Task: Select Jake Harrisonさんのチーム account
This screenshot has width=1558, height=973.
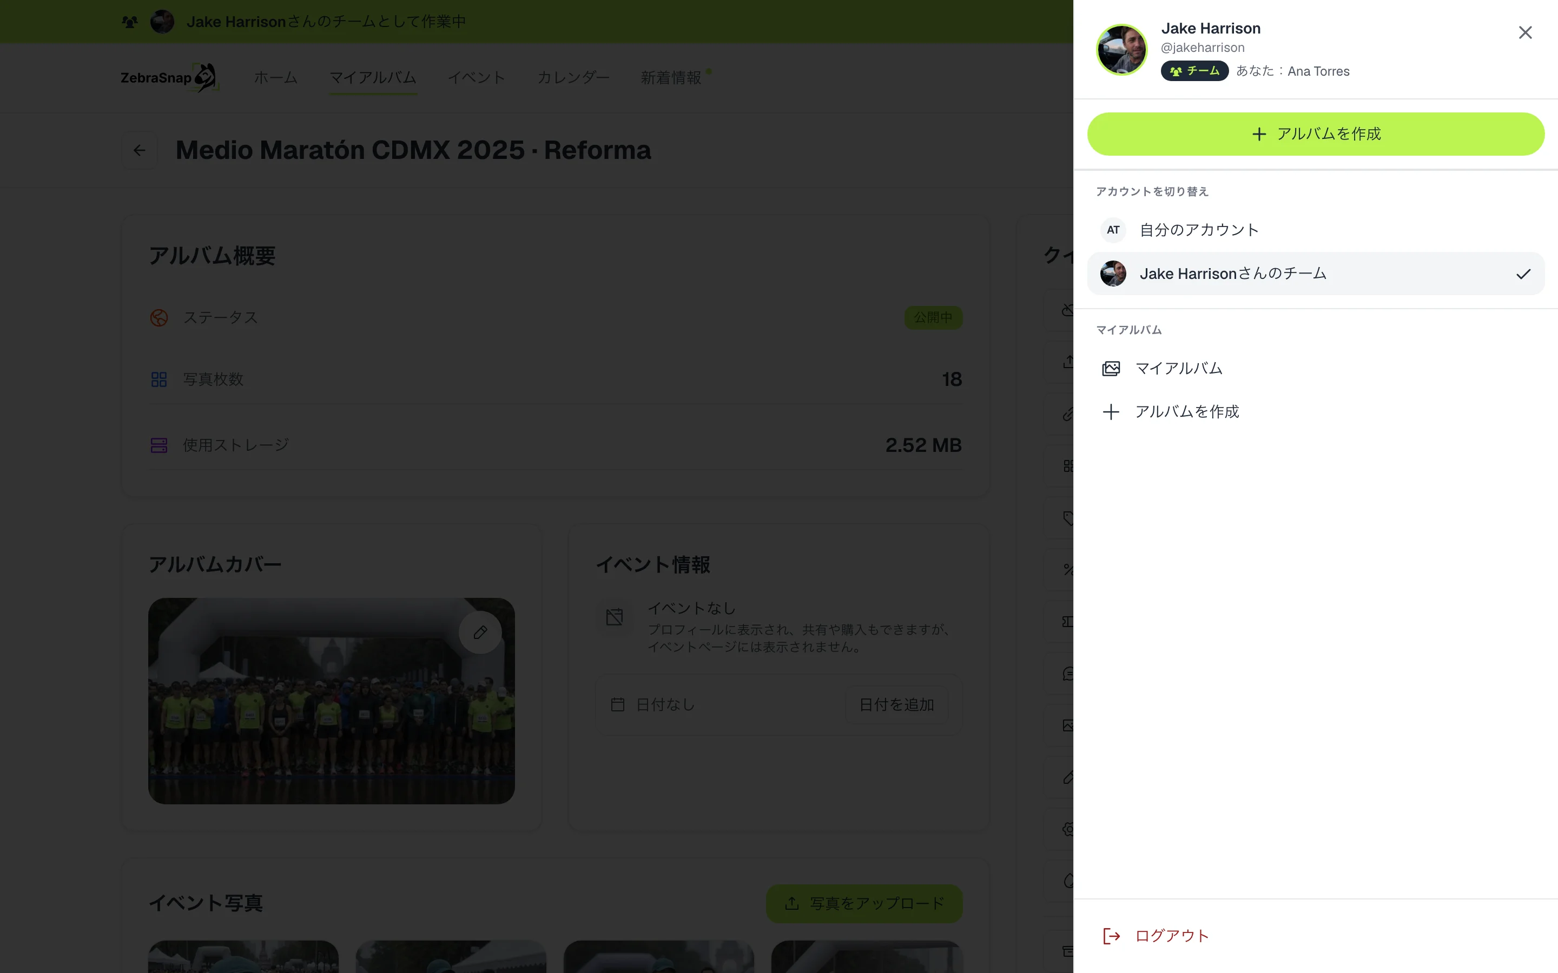Action: pos(1315,274)
